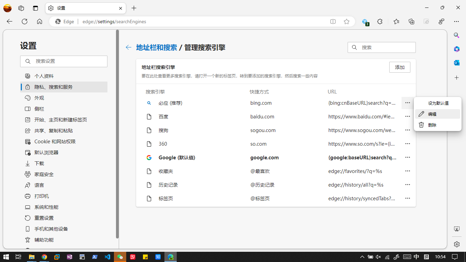
Task: Open the Edge profile avatar menu
Action: click(x=8, y=8)
